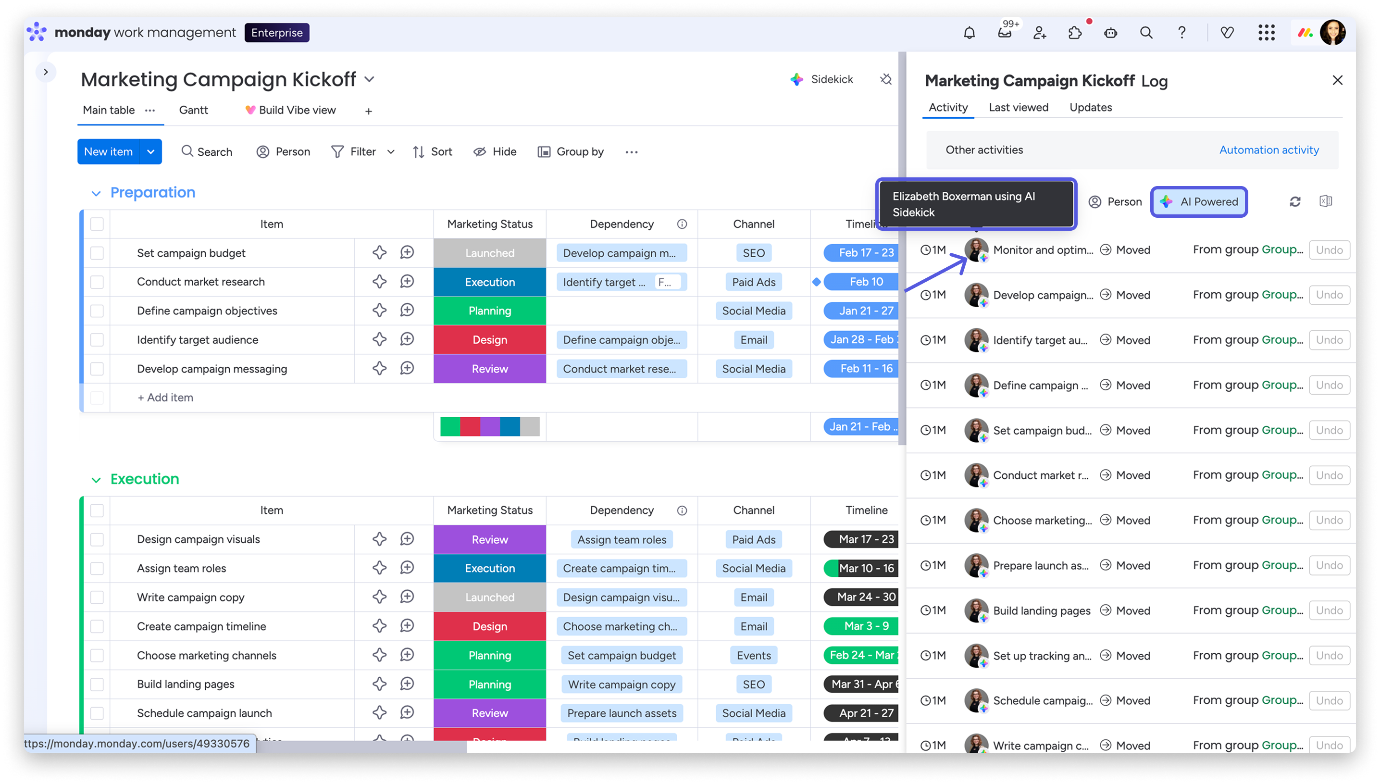The height and width of the screenshot is (784, 1380).
Task: Click Automation activity link
Action: pyautogui.click(x=1268, y=149)
